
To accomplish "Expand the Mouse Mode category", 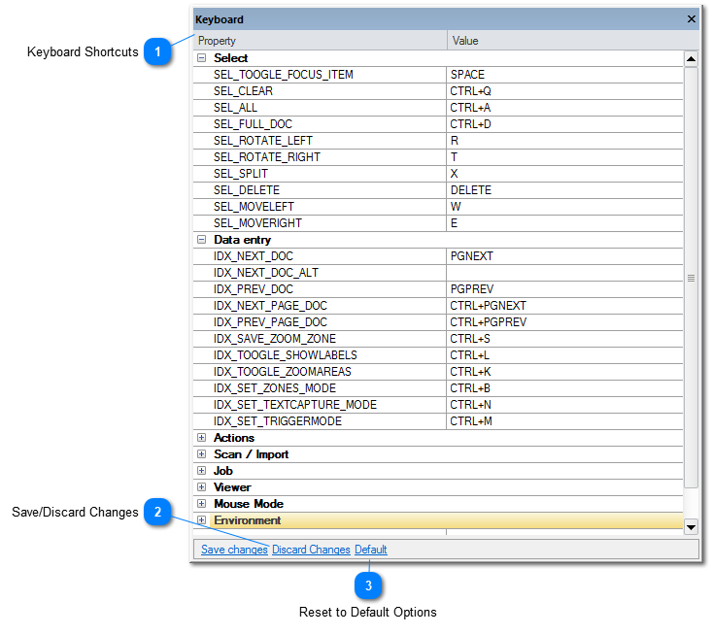I will click(202, 504).
